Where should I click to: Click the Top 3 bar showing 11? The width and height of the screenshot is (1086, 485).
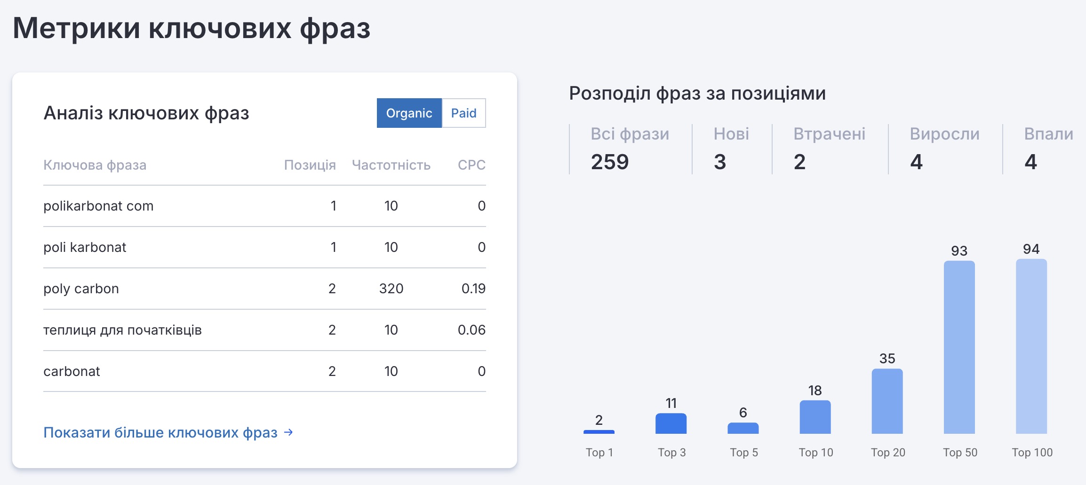[671, 423]
